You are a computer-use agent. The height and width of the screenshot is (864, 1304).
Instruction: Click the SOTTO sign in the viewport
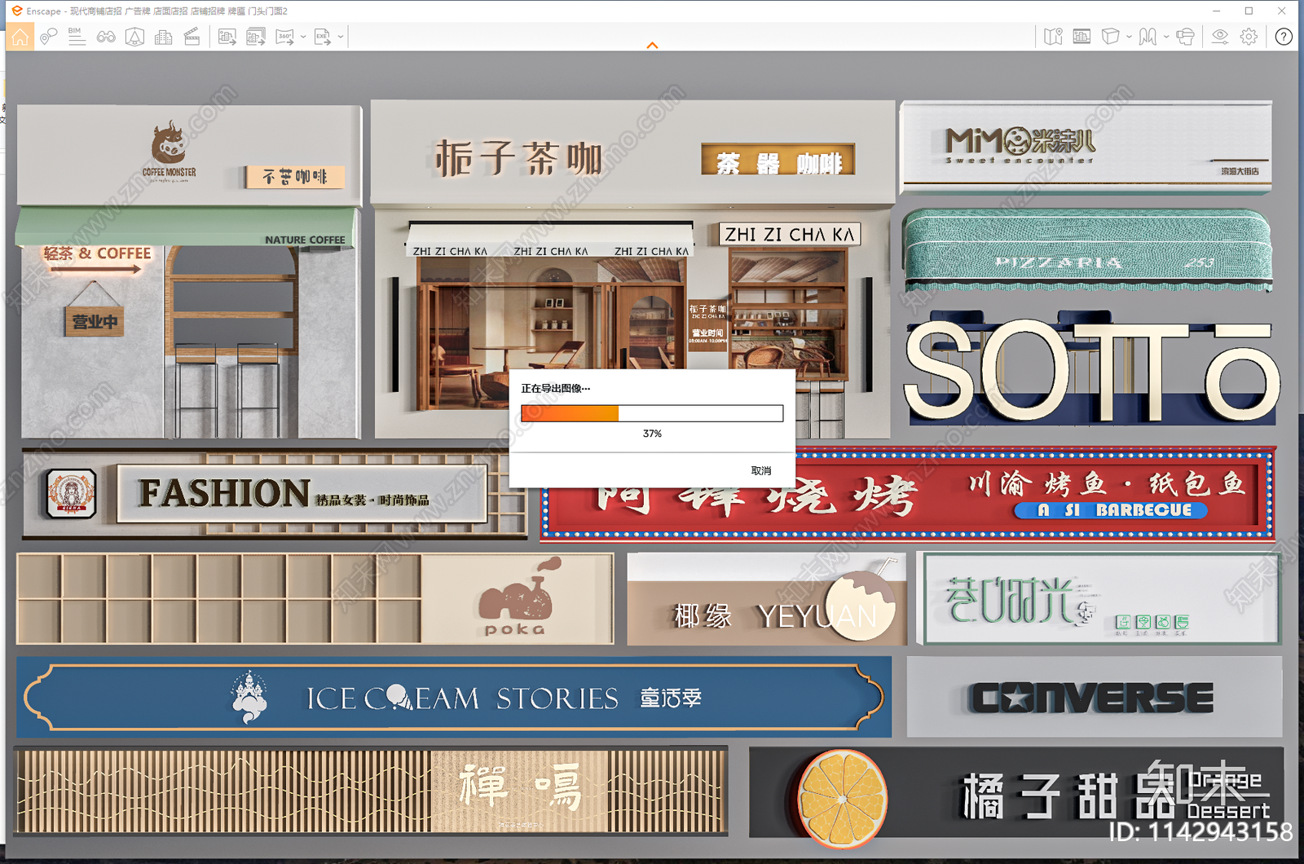pyautogui.click(x=1092, y=372)
